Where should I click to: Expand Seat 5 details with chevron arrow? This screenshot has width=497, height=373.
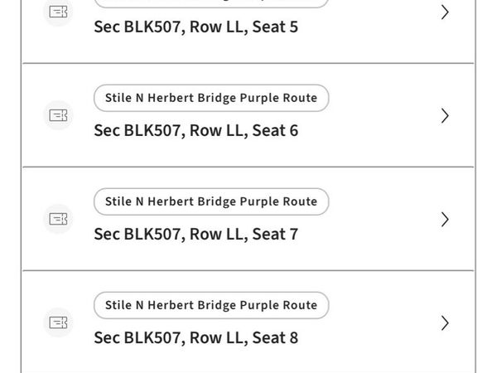(x=445, y=12)
